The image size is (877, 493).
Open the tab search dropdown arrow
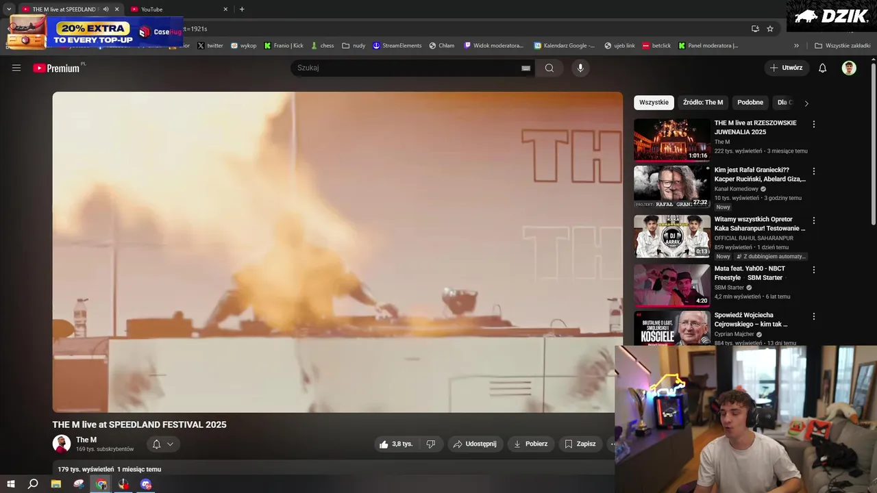coord(8,10)
